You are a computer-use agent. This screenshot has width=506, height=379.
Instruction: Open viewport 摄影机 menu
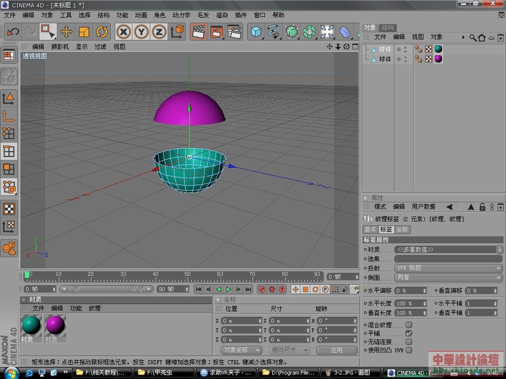click(60, 47)
